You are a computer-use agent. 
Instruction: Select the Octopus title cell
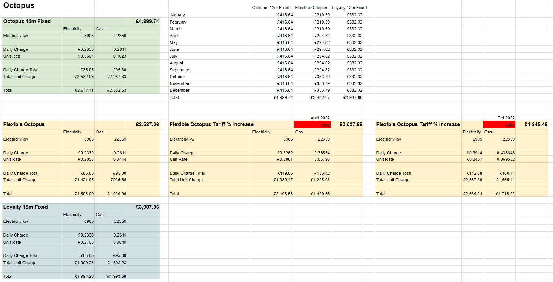tap(19, 5)
